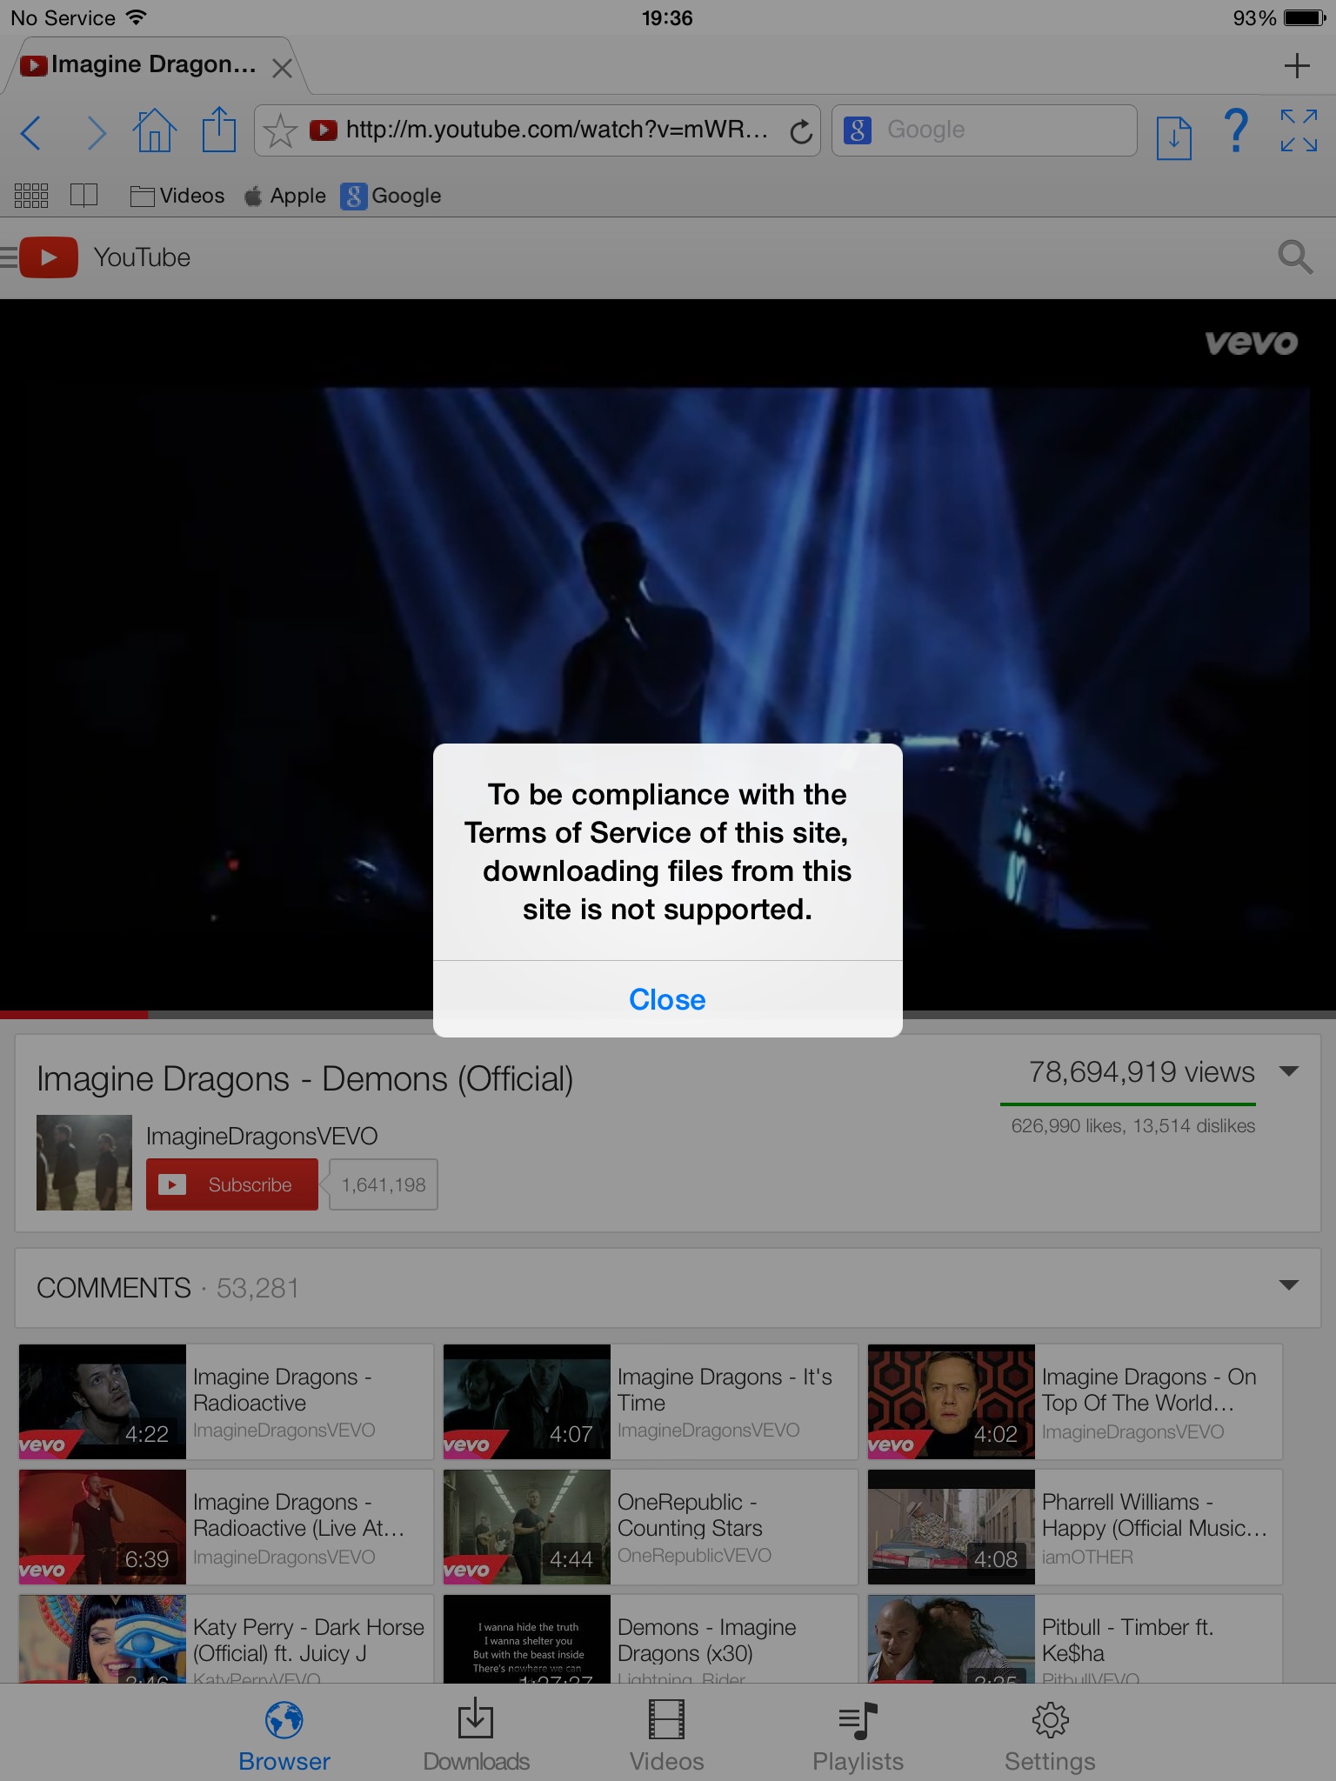Open the Google bookmark
The image size is (1336, 1781).
[391, 196]
